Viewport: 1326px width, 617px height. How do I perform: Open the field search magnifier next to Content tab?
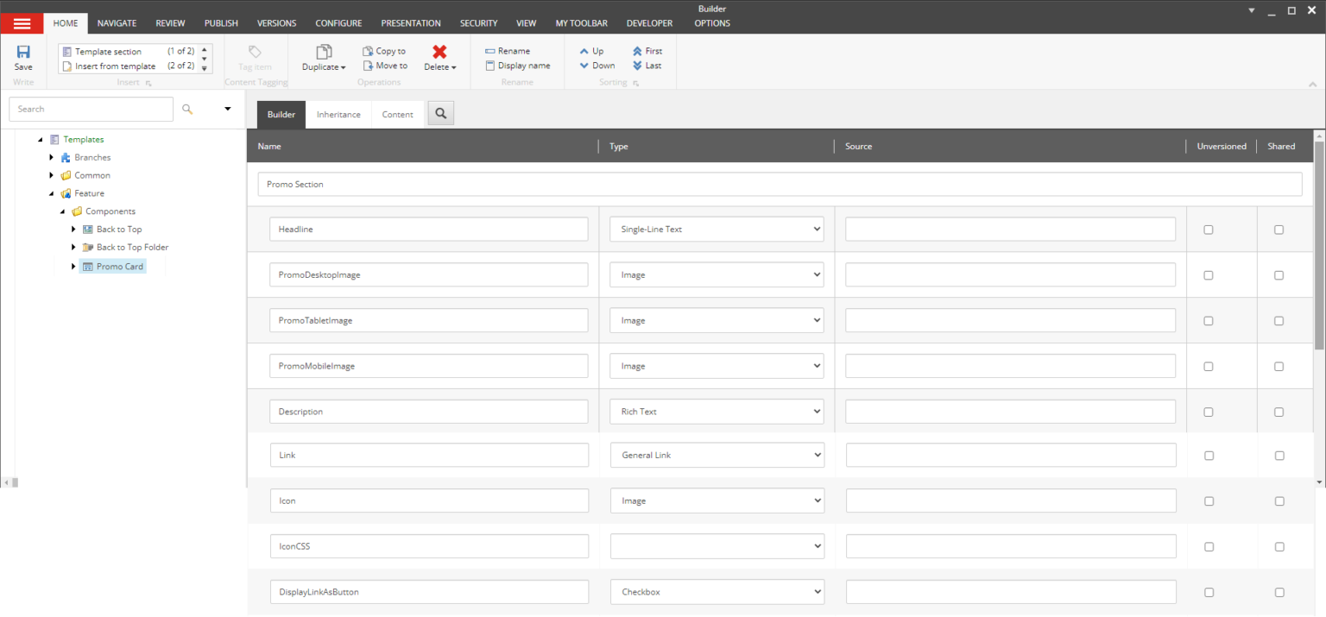tap(440, 112)
